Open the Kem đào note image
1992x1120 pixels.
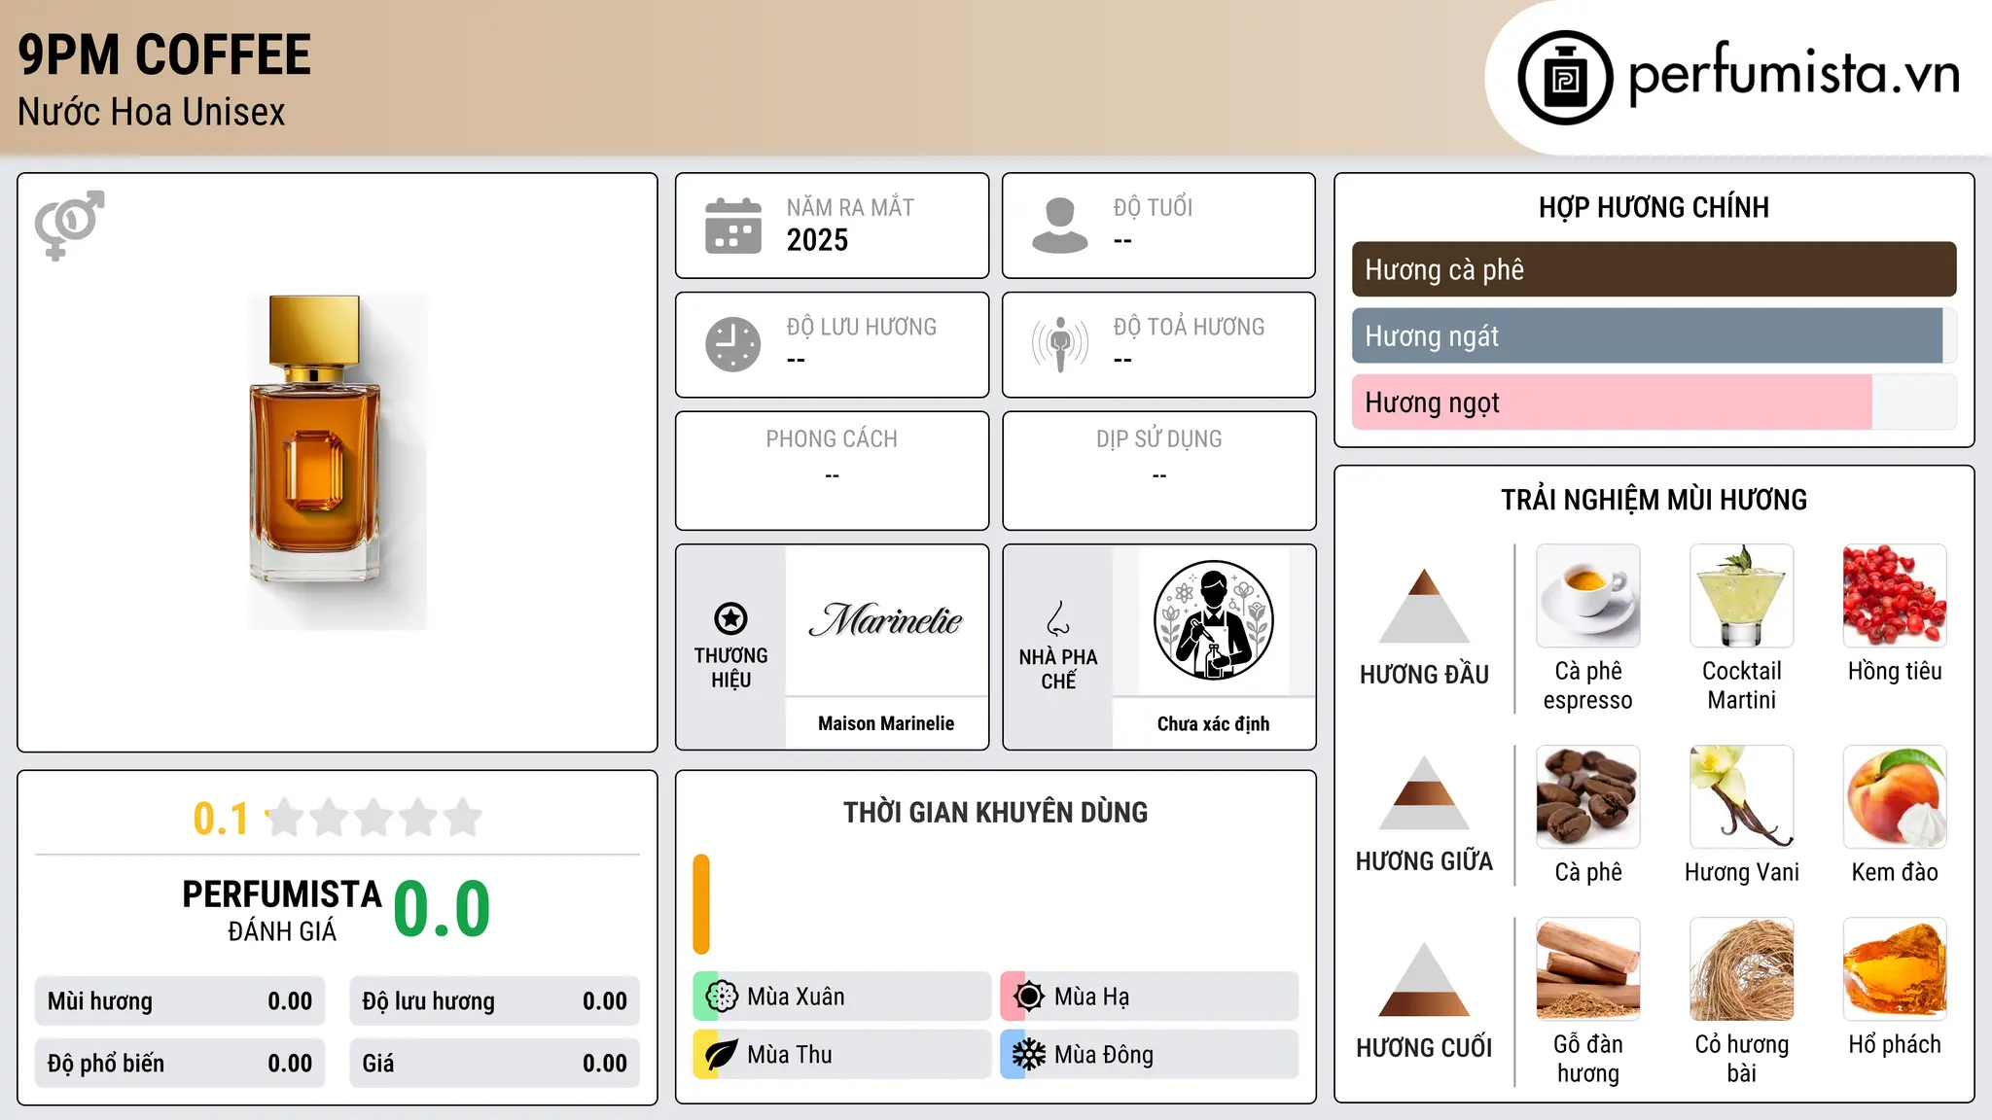(1895, 797)
